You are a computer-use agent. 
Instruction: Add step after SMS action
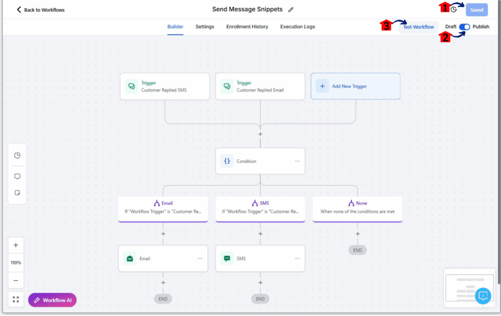click(x=260, y=283)
